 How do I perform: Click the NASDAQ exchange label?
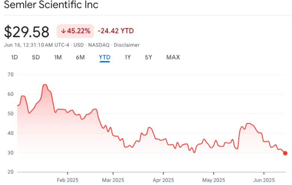click(99, 45)
